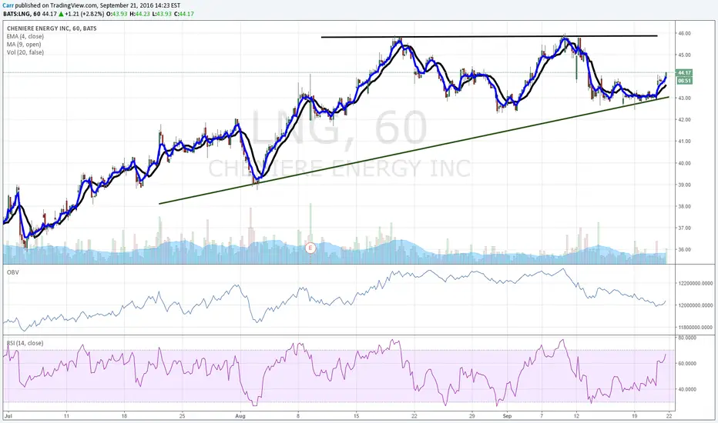Click the low value 'L:43.93'

[x=160, y=14]
